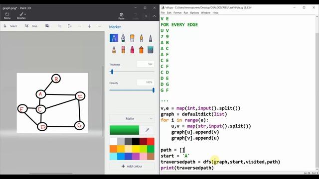Click the 'path = []' code line
The width and height of the screenshot is (319, 179).
[172, 150]
